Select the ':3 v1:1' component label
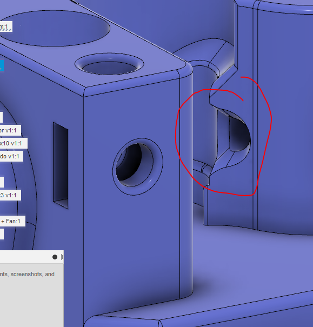The image size is (313, 327). [10, 195]
